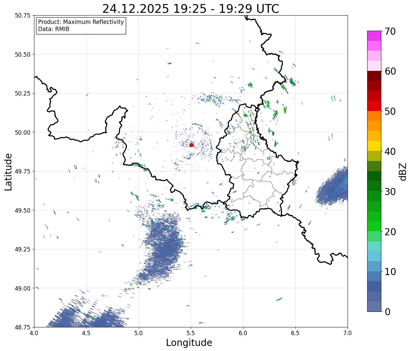Image resolution: width=411 pixels, height=351 pixels.
Task: Click the colorbar tick label 20
Action: point(390,232)
